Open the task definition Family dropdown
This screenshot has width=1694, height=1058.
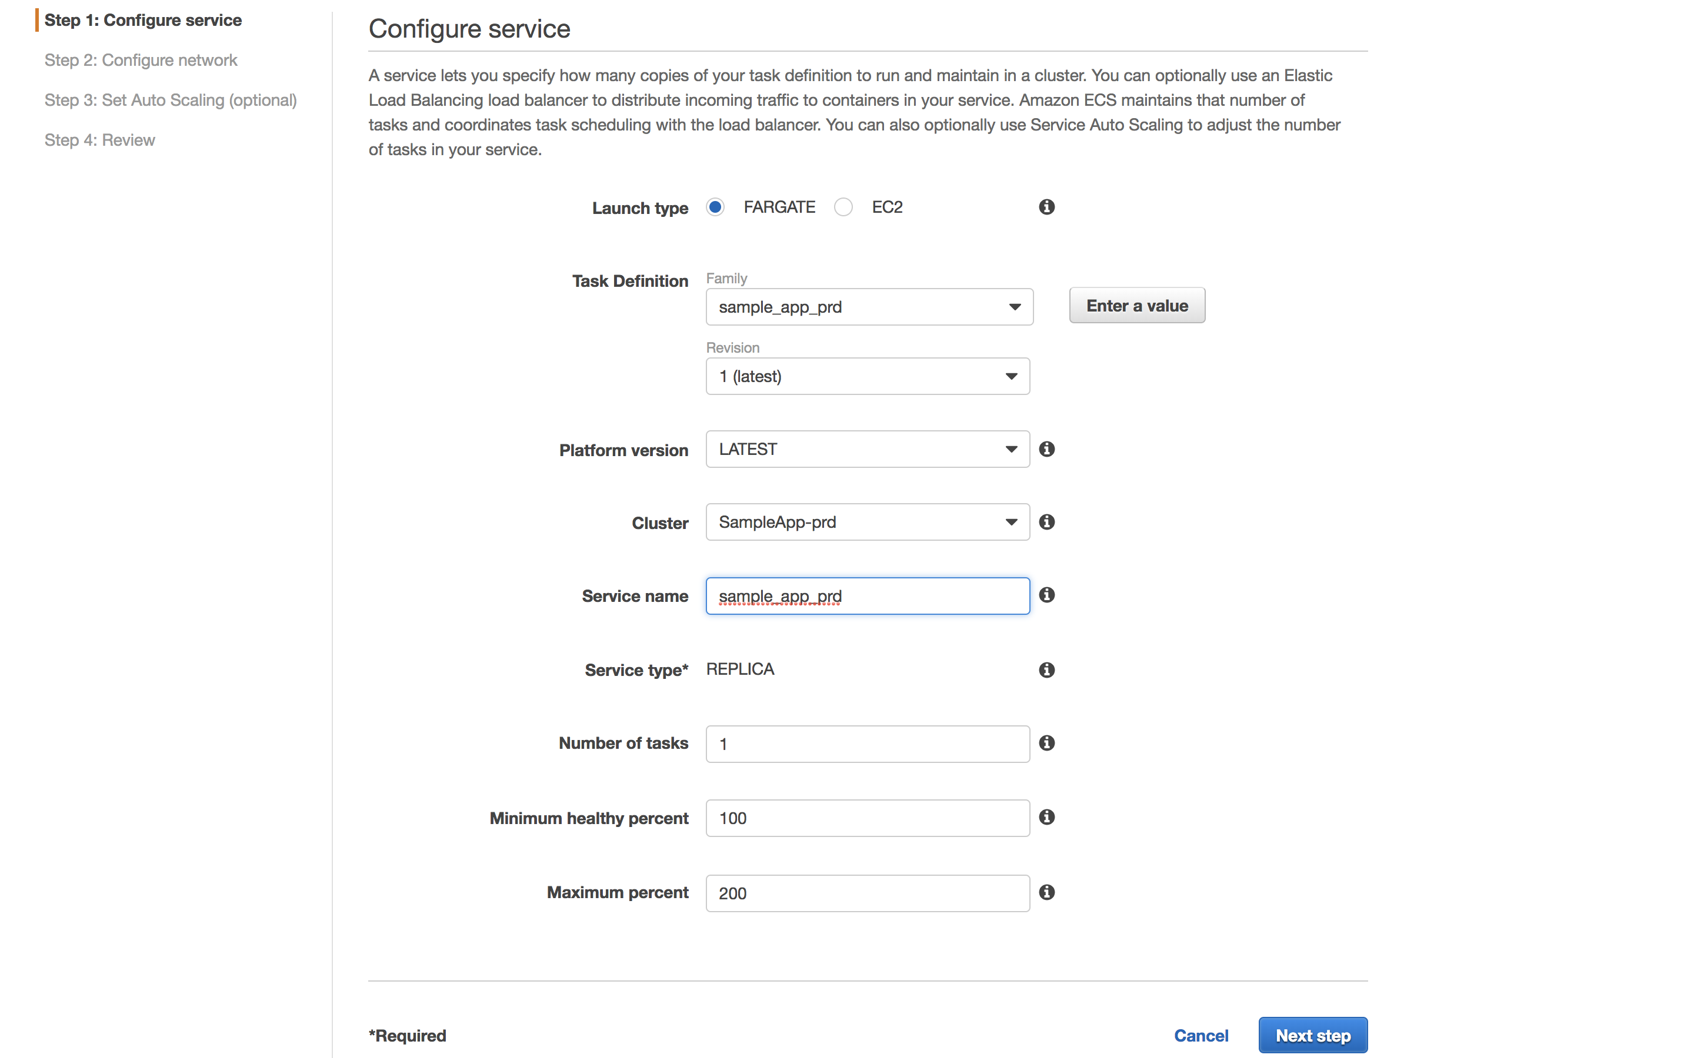pyautogui.click(x=869, y=307)
